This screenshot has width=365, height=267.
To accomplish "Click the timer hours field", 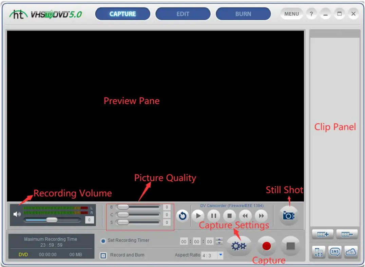I will click(184, 241).
